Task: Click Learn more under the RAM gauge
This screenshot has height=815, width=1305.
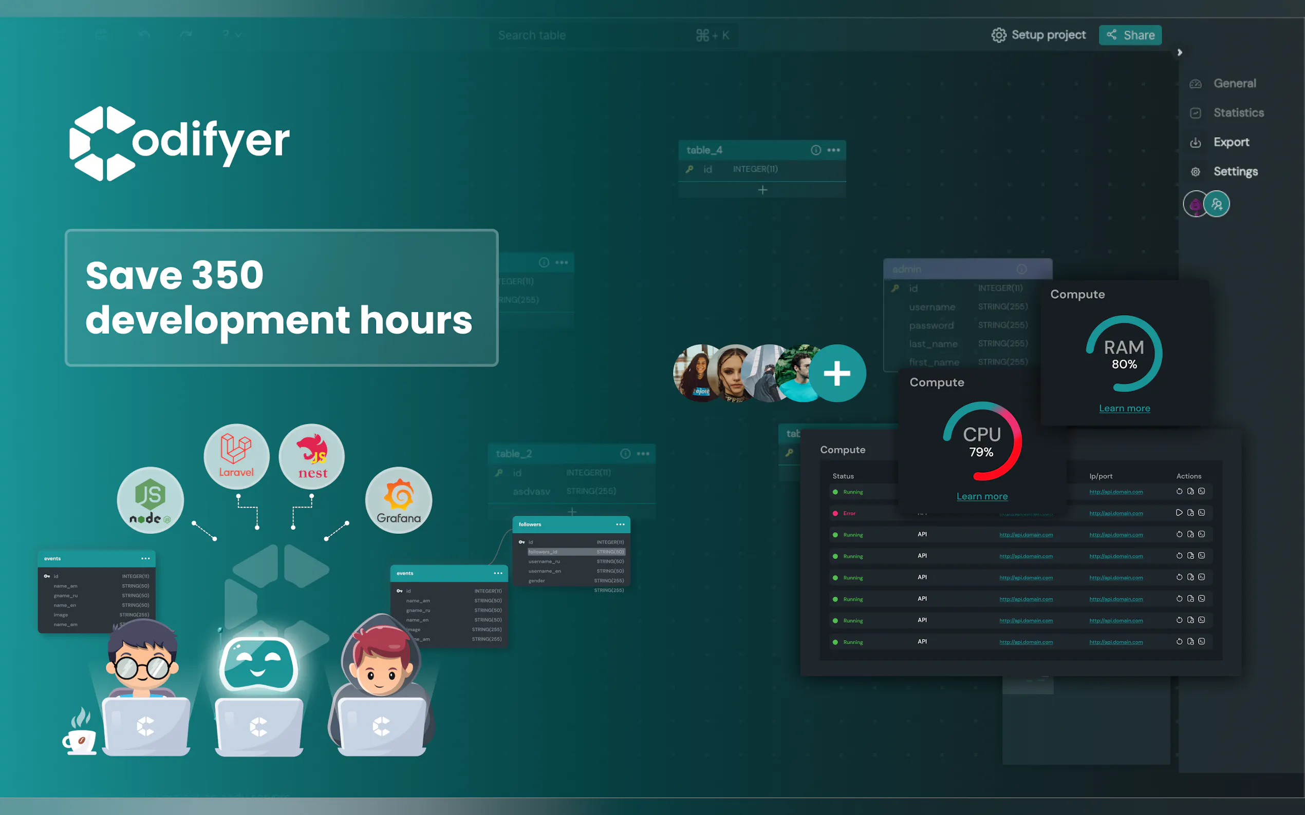Action: 1124,409
